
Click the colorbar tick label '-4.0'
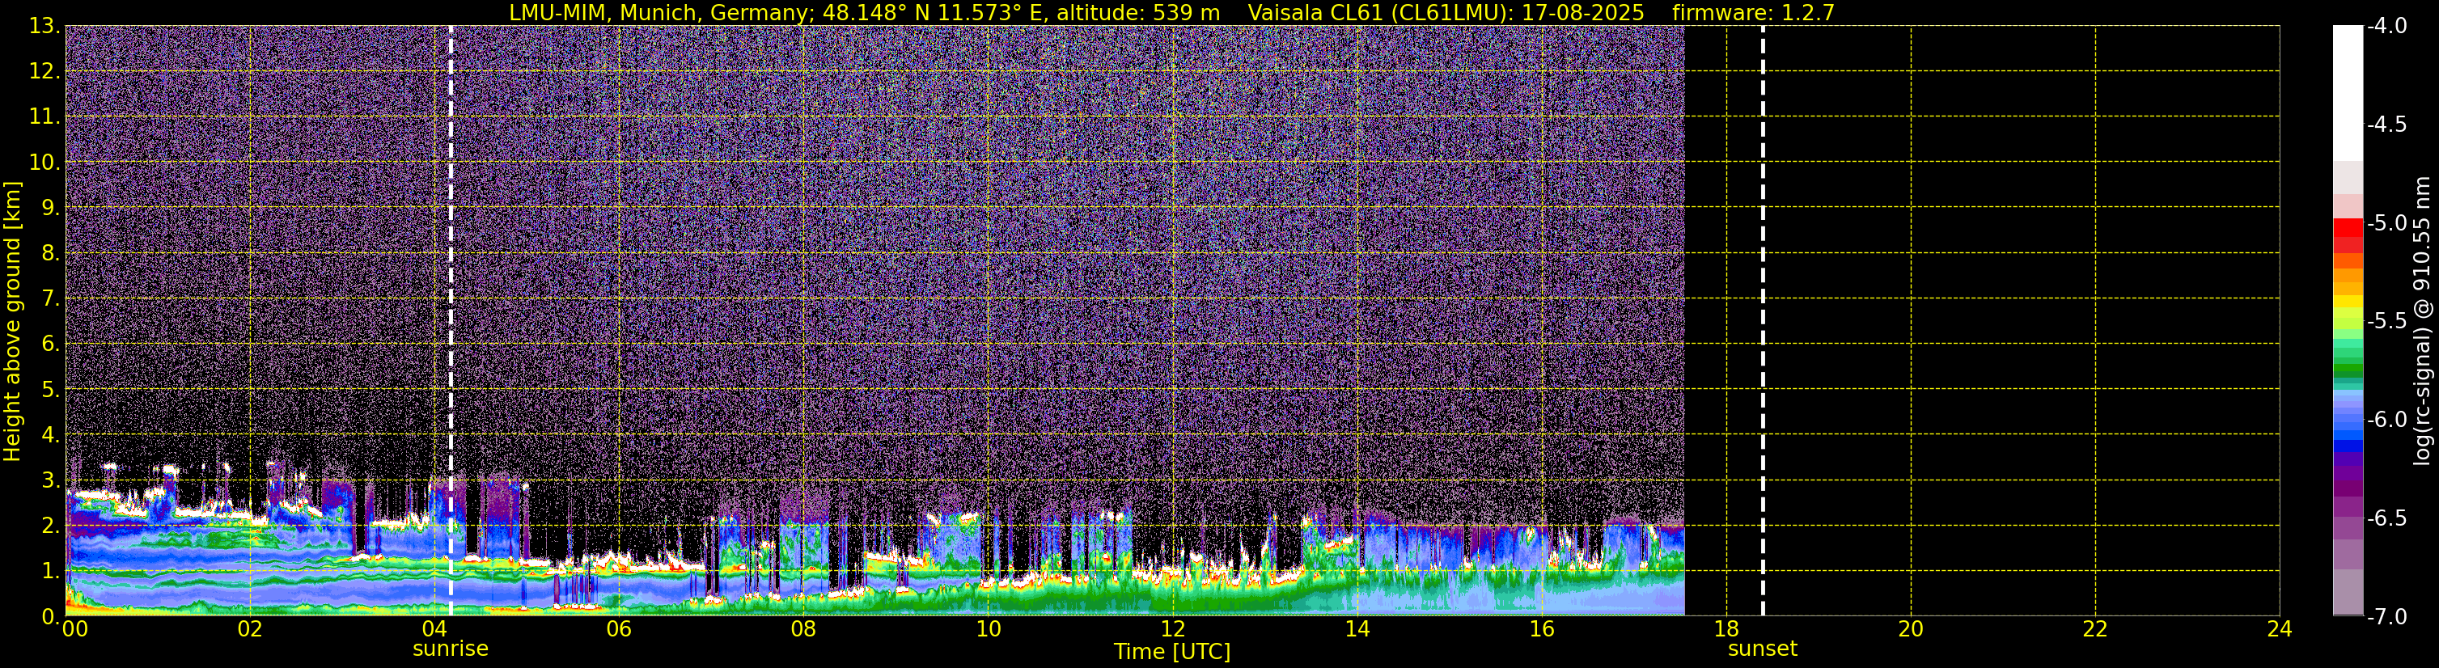[x=2387, y=26]
